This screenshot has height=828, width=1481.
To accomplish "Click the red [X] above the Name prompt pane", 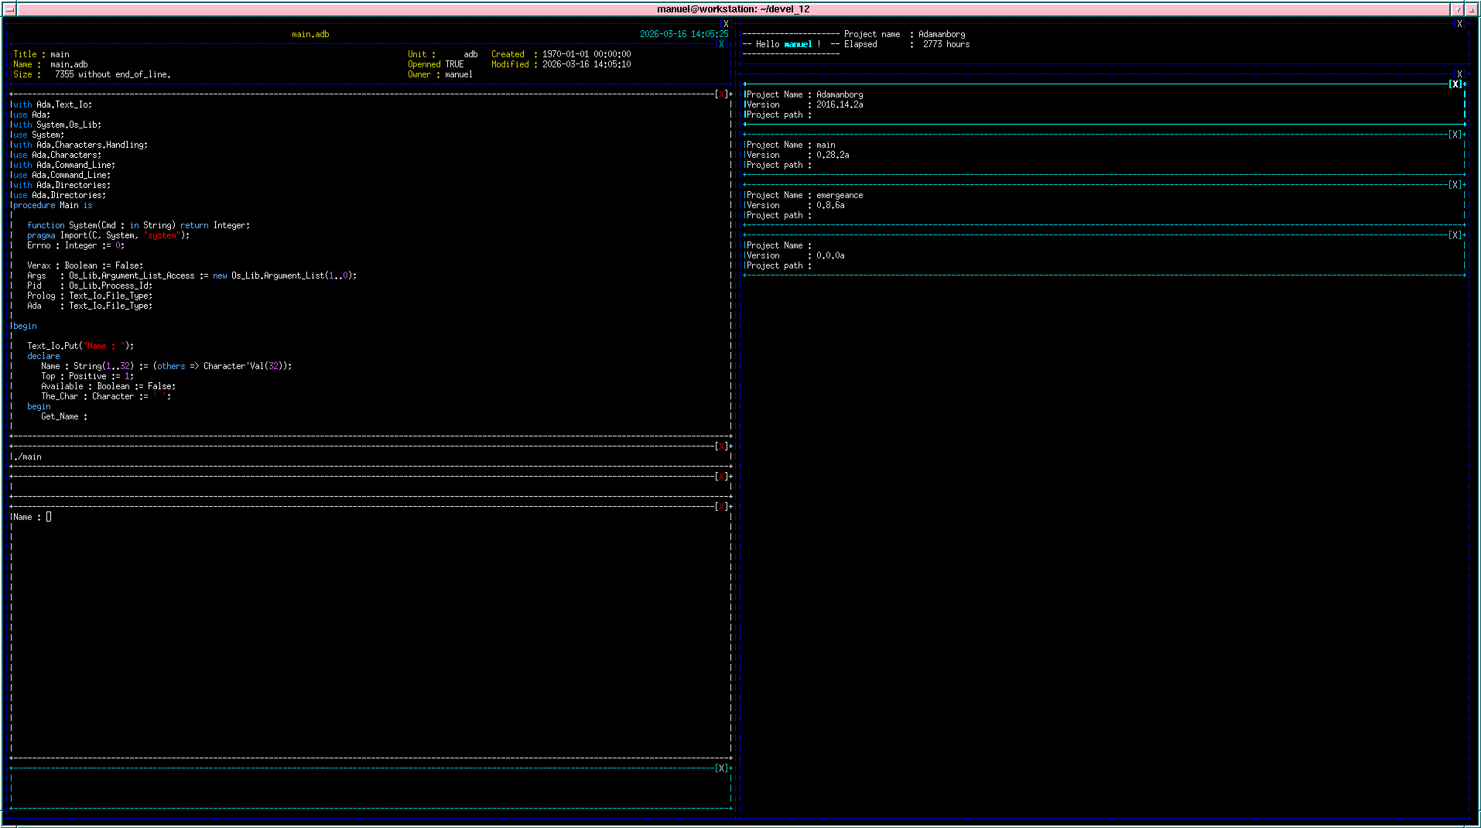I will click(x=721, y=507).
